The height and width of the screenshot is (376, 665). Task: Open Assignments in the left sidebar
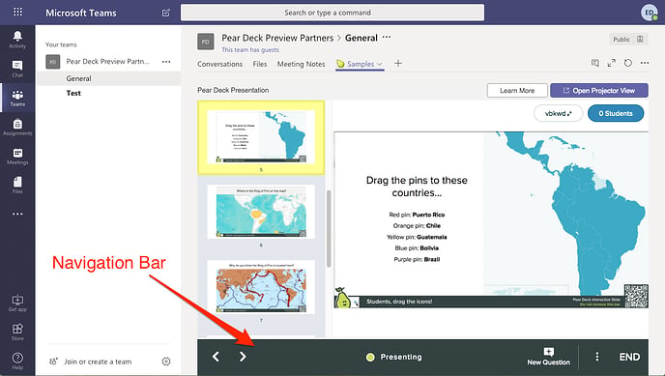[x=17, y=127]
